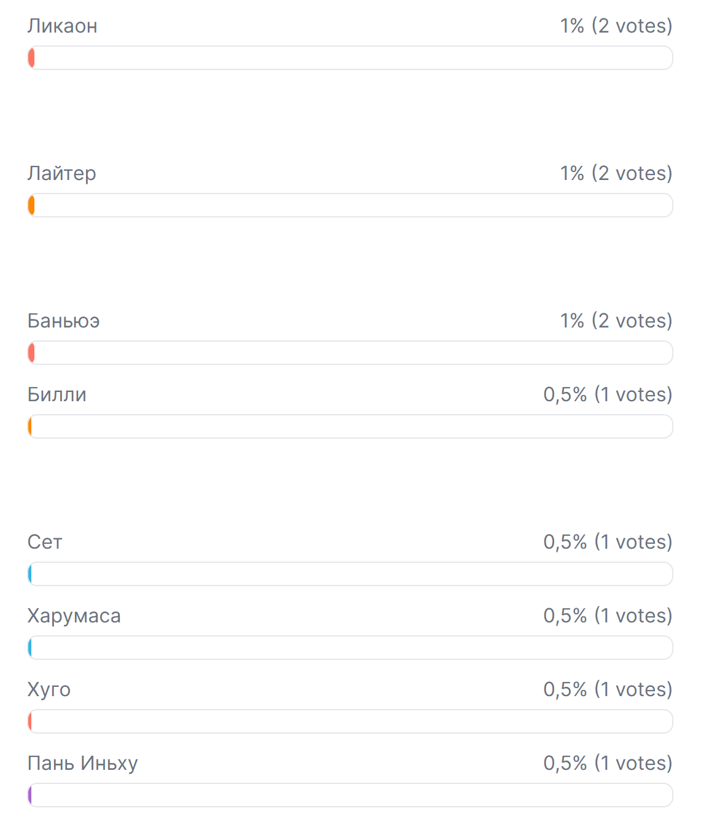
Task: Click the Хуго result progress bar
Action: pos(350,721)
